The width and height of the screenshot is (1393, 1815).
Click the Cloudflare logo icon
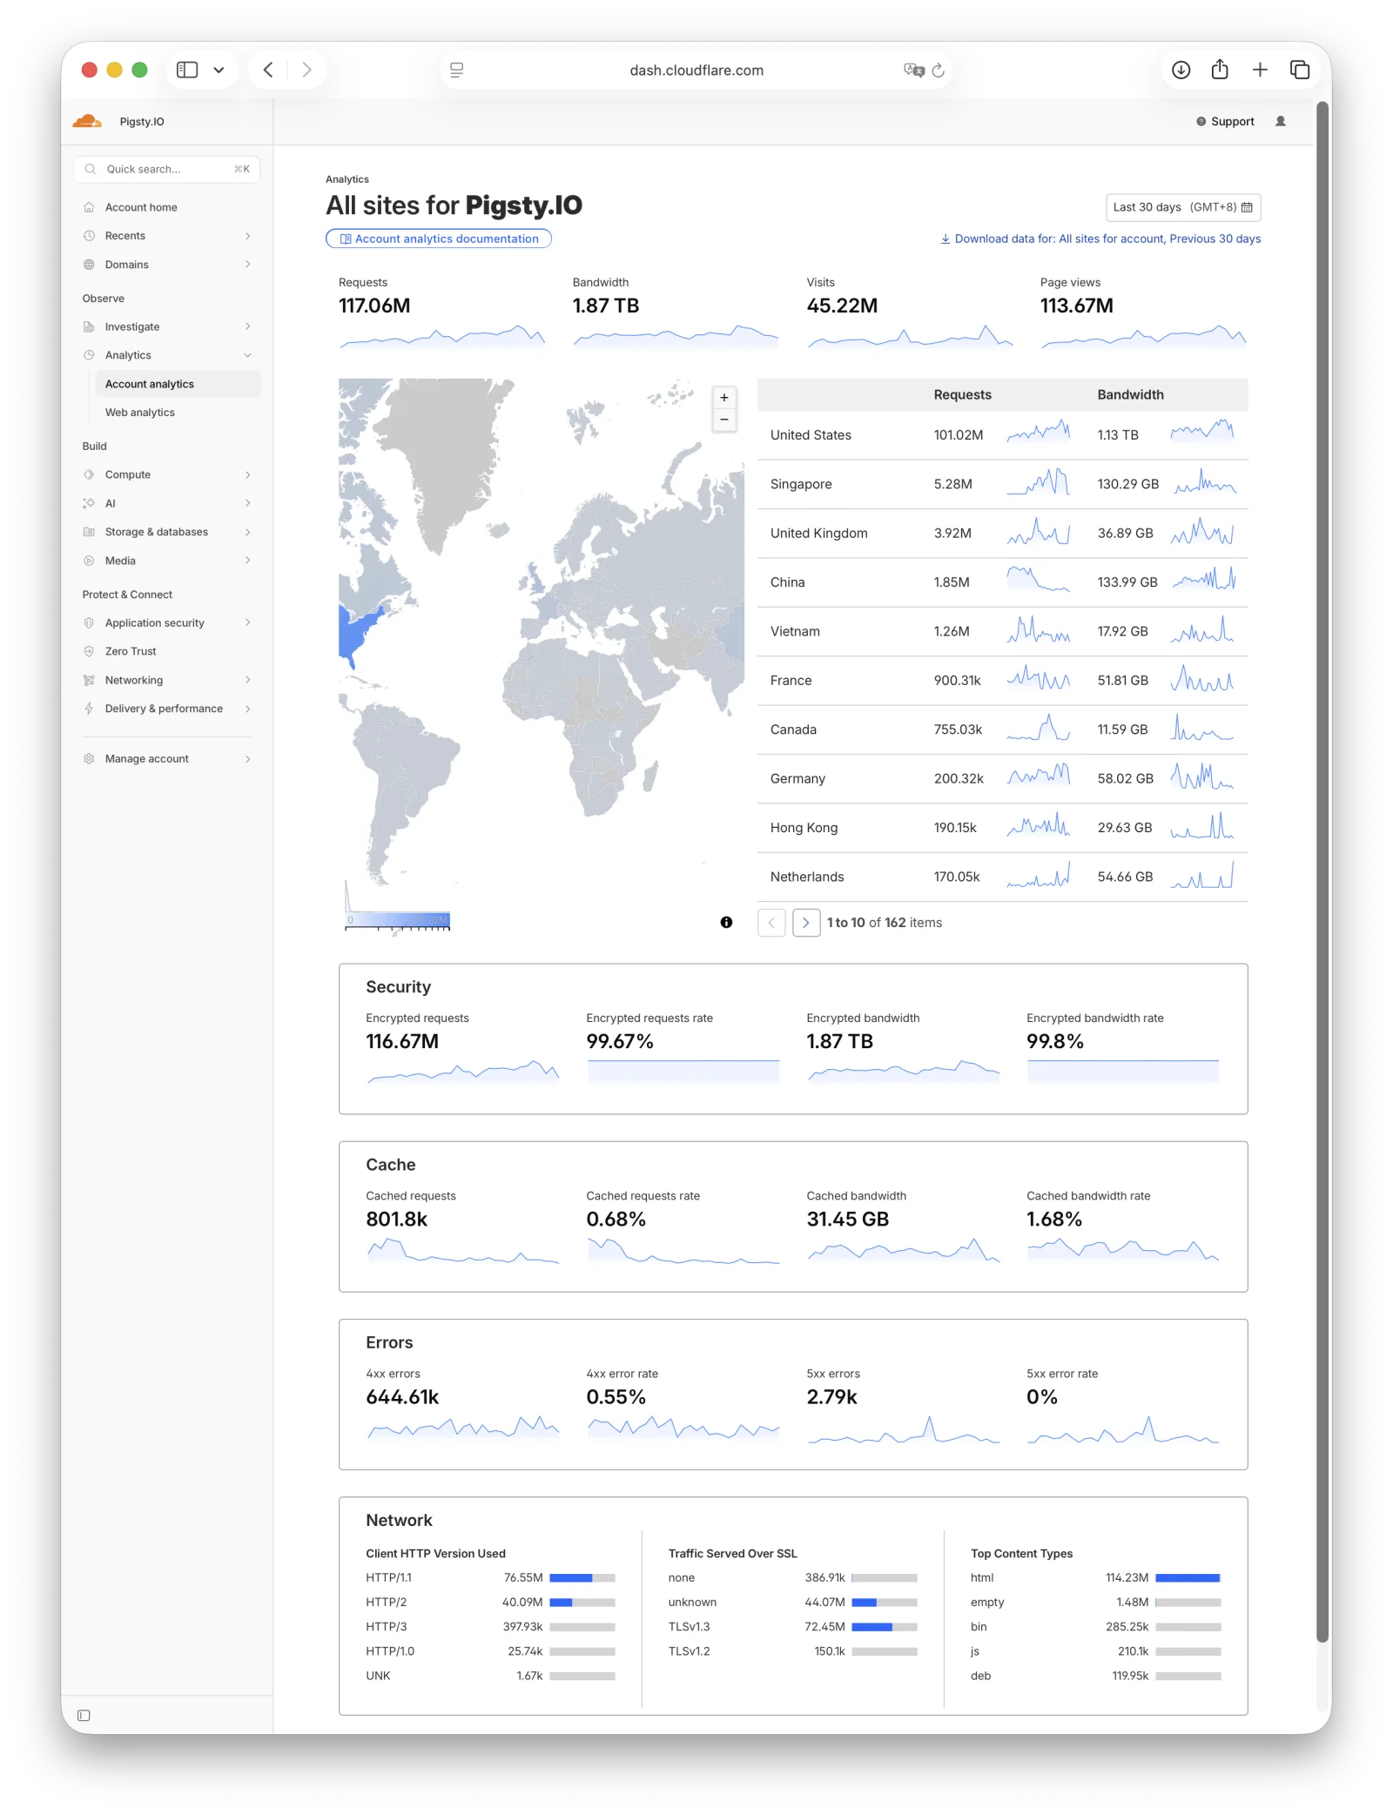pos(87,121)
